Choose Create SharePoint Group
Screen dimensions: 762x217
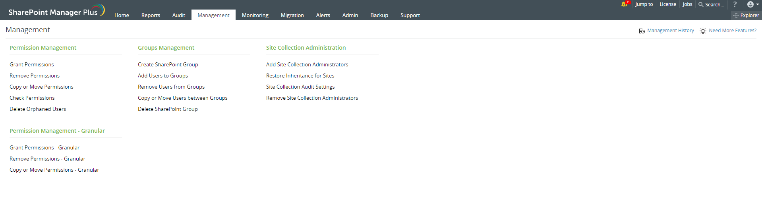(168, 64)
